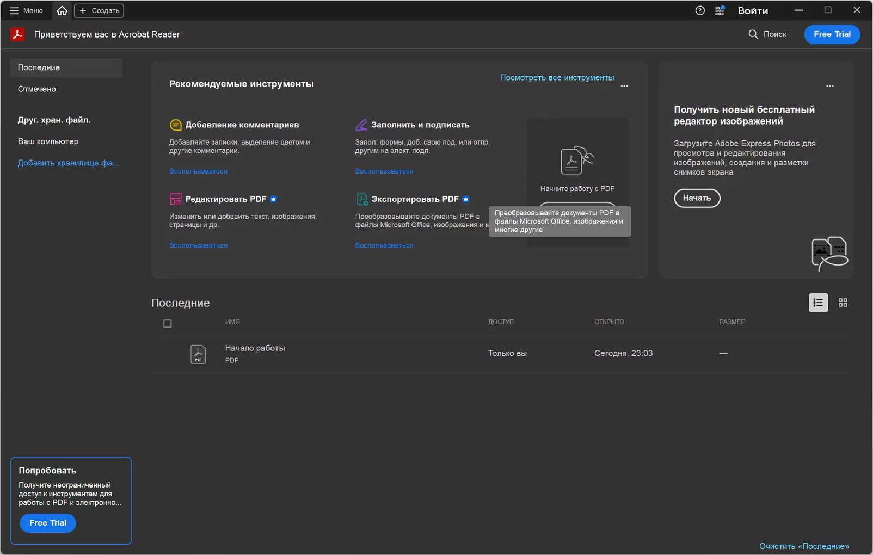Open the recommended tools more options menu
The height and width of the screenshot is (555, 873).
click(624, 86)
